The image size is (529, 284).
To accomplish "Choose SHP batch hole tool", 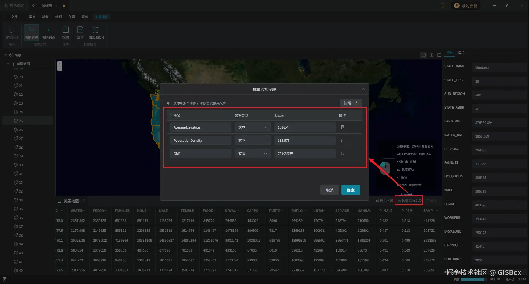I will pos(80,32).
